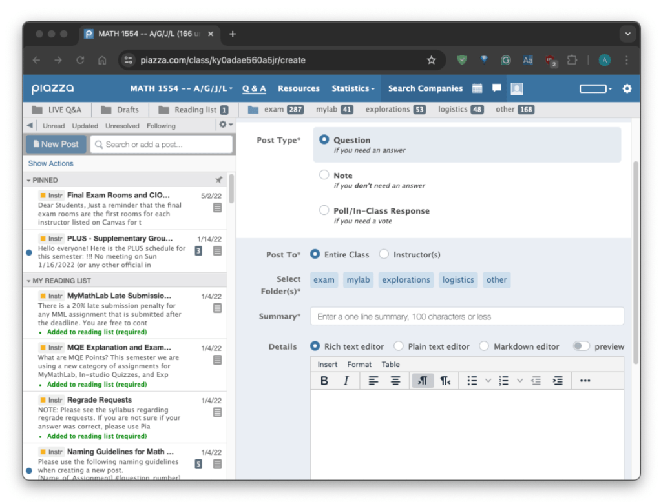Click the feed list scrollbar

(x=231, y=188)
